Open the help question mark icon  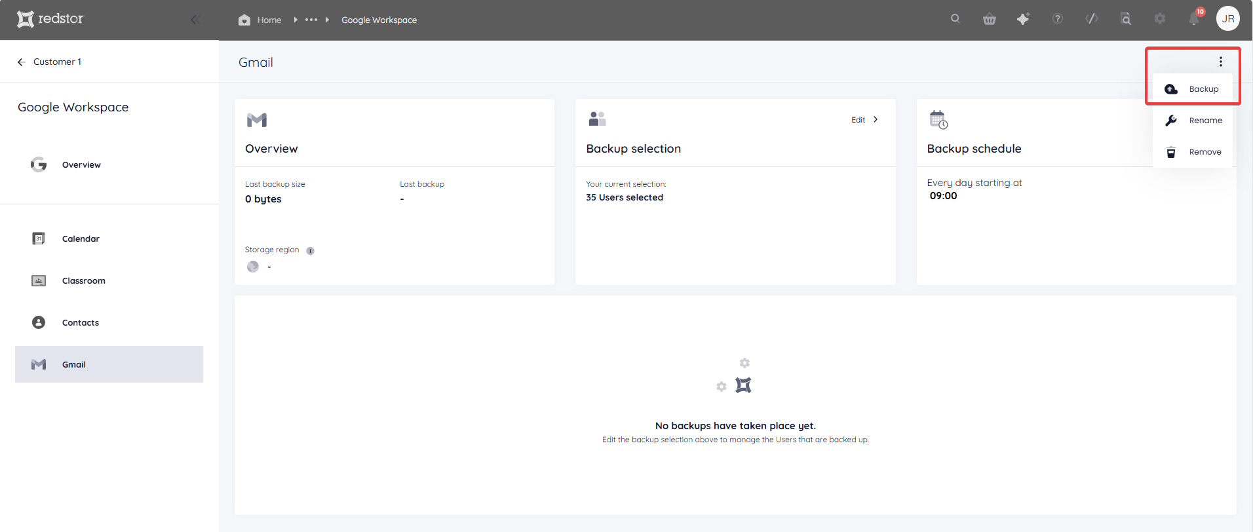[x=1058, y=18]
